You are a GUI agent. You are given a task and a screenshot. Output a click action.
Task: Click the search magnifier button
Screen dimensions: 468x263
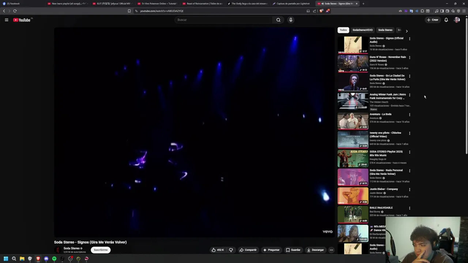[278, 20]
